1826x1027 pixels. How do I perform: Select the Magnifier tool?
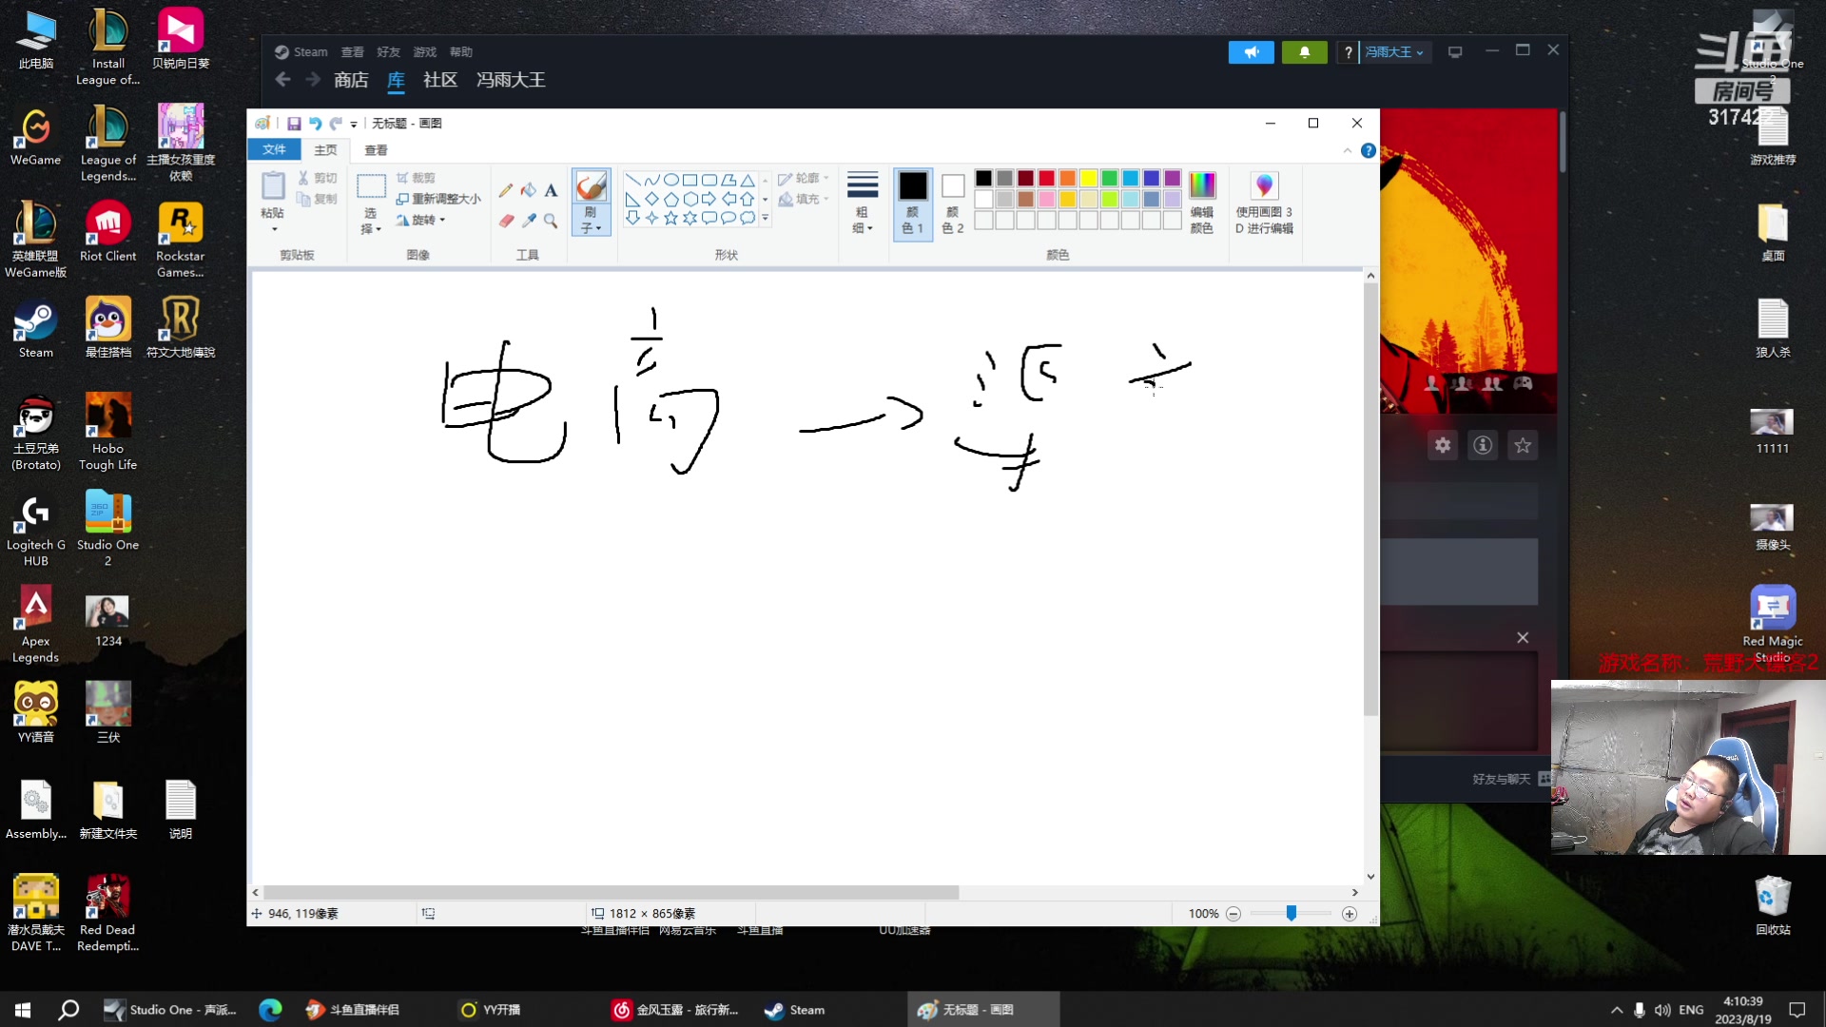tap(551, 221)
